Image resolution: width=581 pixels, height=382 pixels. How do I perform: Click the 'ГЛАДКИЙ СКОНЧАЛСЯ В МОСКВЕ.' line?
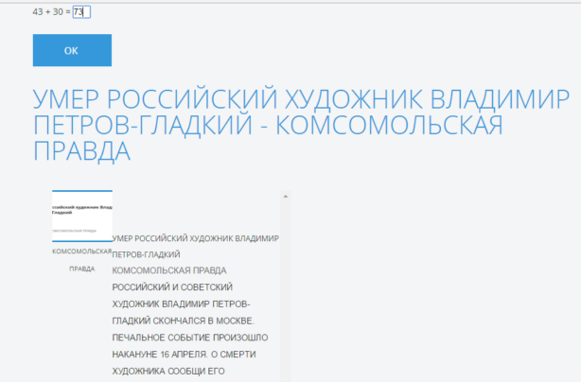coord(183,321)
